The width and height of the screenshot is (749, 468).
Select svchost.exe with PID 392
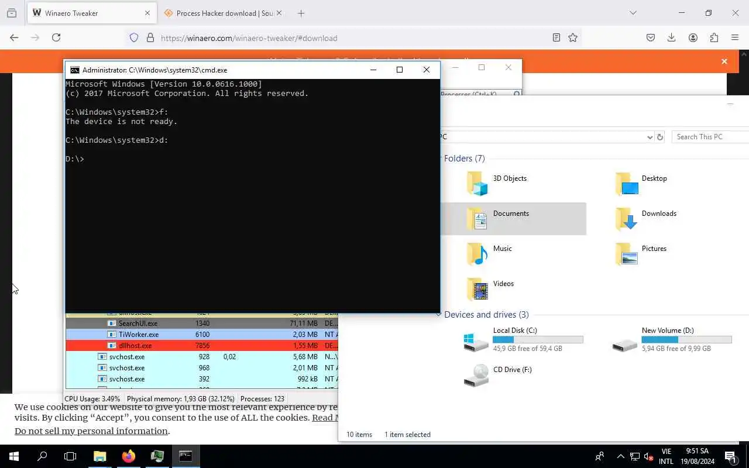click(x=202, y=379)
